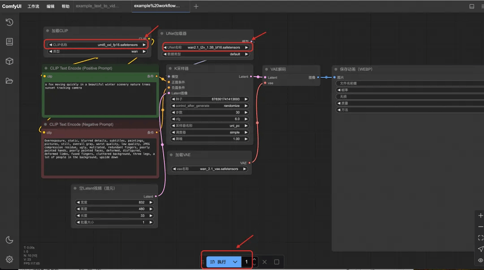Open the model library cube icon
Image resolution: width=484 pixels, height=270 pixels.
coord(9,61)
